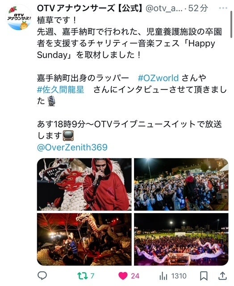Image resolution: width=234 pixels, height=286 pixels.
Task: Open the three-dot more options menu
Action: pyautogui.click(x=223, y=8)
